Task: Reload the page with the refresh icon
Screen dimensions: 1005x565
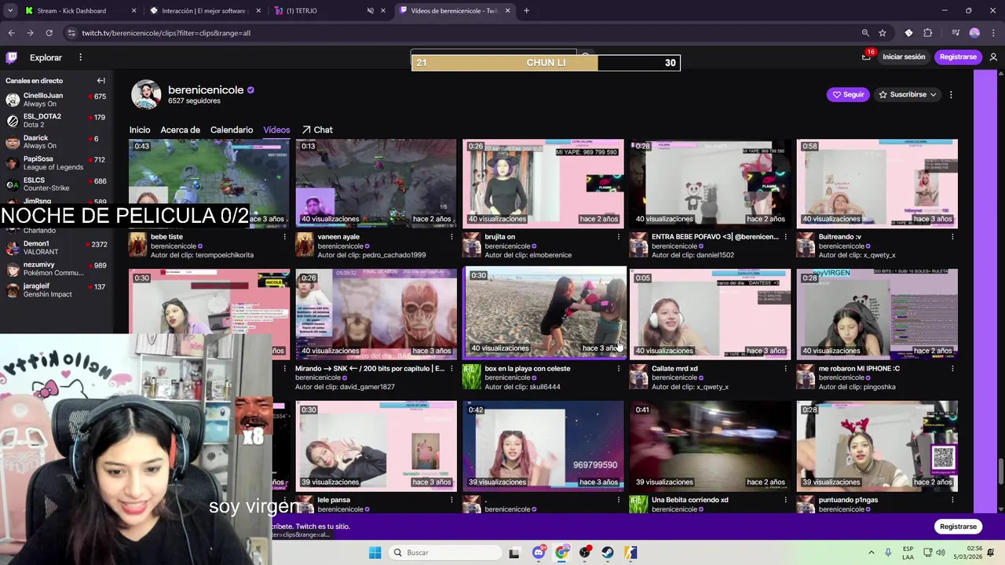Action: [x=49, y=33]
